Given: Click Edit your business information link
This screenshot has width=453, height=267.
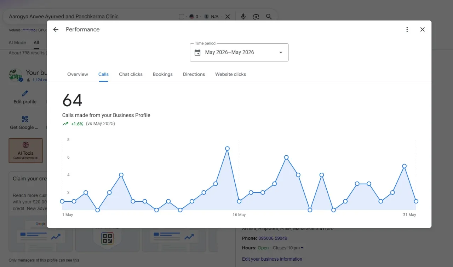Looking at the screenshot, I should [272, 259].
